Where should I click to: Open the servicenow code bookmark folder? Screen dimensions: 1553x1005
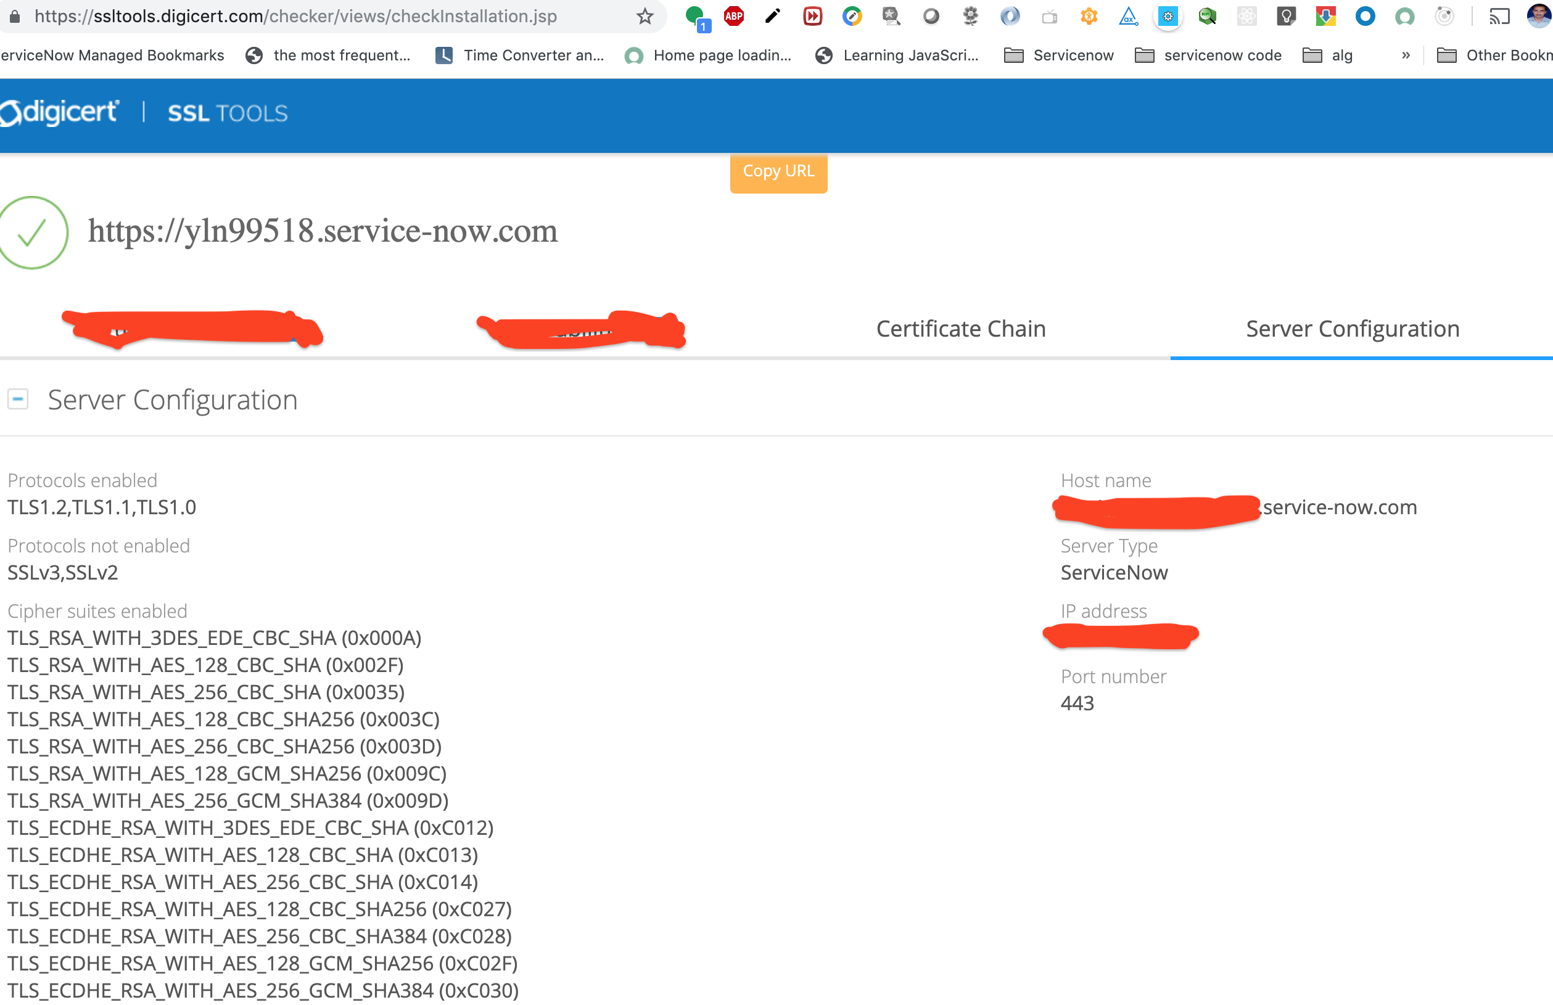(1208, 55)
